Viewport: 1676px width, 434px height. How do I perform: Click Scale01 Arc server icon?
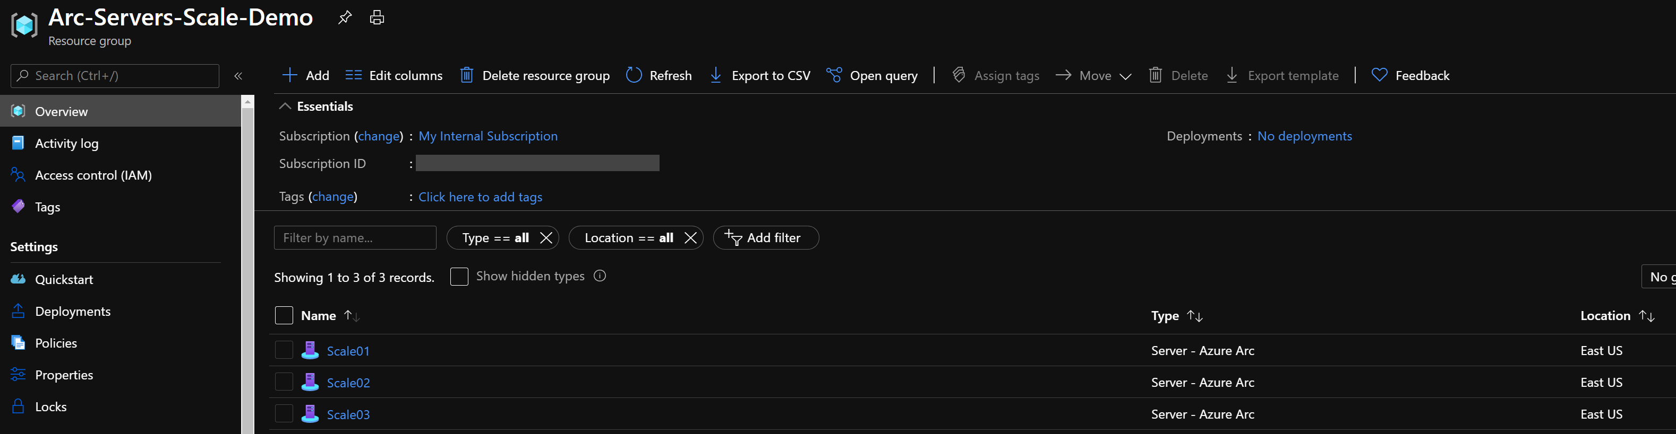(310, 350)
